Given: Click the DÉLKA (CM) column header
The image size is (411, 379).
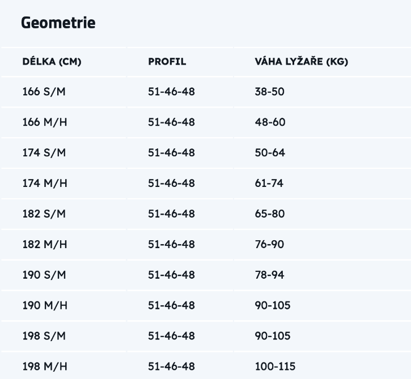Looking at the screenshot, I should (x=52, y=62).
